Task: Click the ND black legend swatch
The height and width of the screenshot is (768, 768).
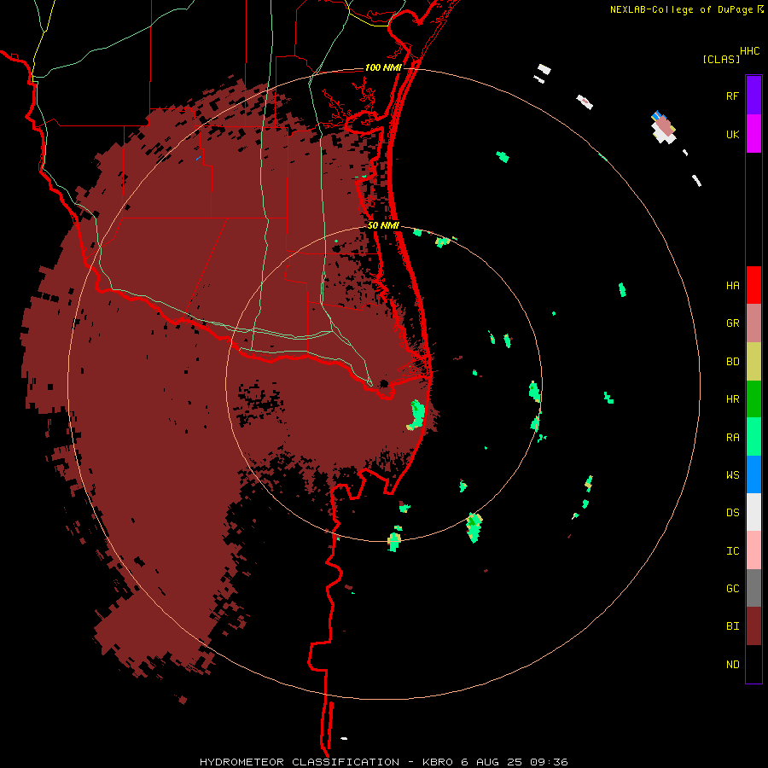Action: pyautogui.click(x=753, y=664)
